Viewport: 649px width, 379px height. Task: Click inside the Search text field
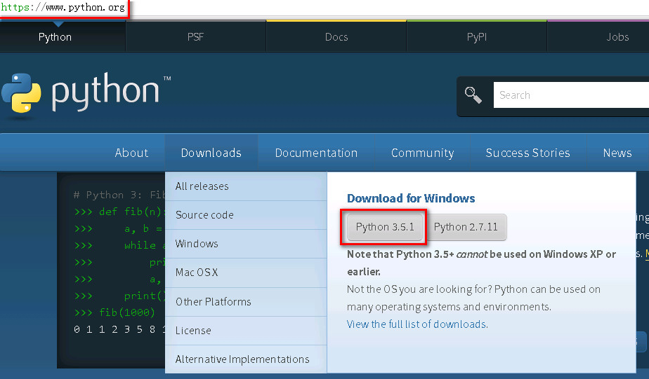[569, 95]
